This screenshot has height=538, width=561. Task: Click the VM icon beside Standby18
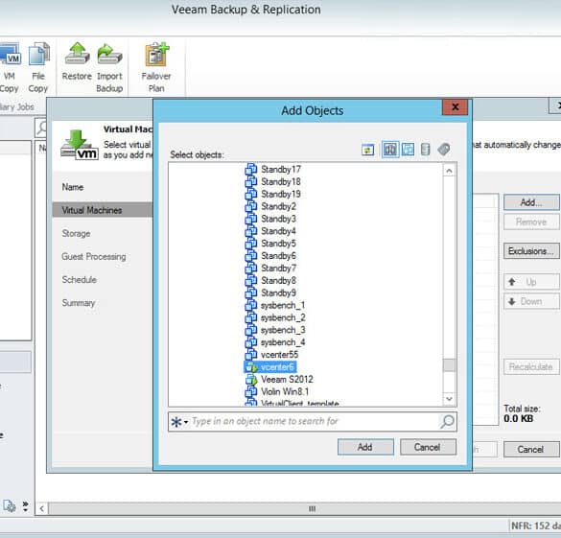click(251, 181)
